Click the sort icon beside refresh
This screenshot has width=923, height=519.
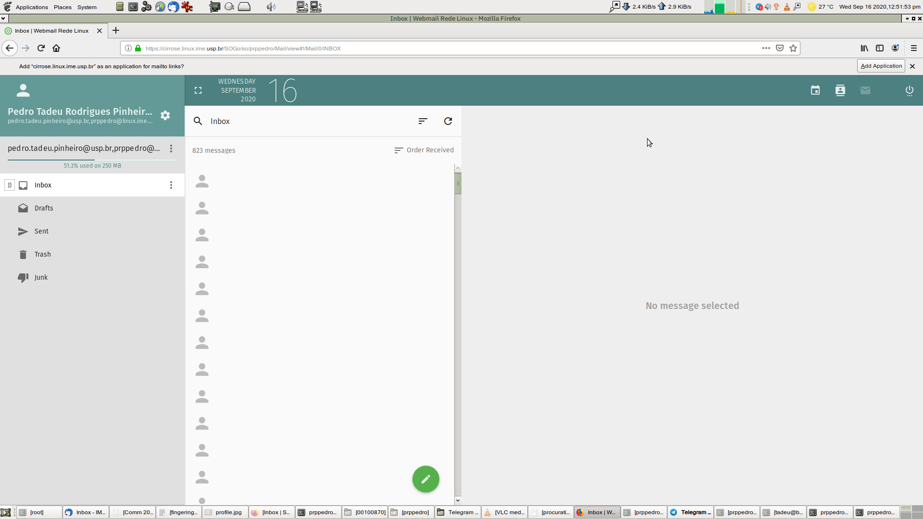423,121
